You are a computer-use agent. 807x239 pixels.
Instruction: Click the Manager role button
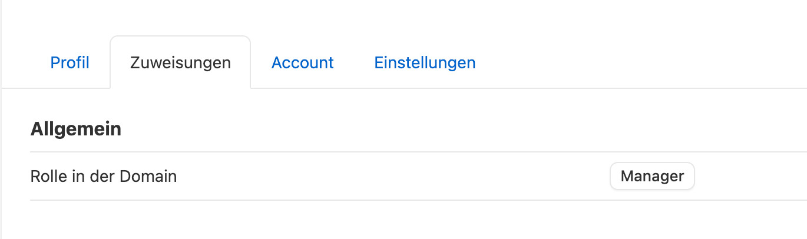[x=652, y=176]
